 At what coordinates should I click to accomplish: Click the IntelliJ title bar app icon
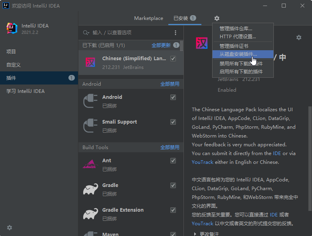pyautogui.click(x=6, y=6)
